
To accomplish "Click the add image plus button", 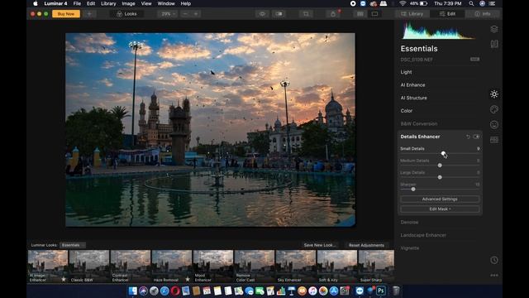I will pyautogui.click(x=89, y=14).
